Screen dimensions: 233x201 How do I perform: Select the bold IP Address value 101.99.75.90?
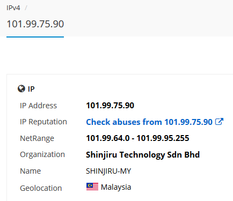tap(110, 106)
